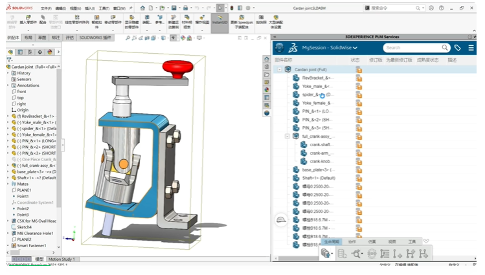Viewport: 485px width, 275px height.
Task: Open MySession - Solidwise dropdown
Action: coord(330,48)
